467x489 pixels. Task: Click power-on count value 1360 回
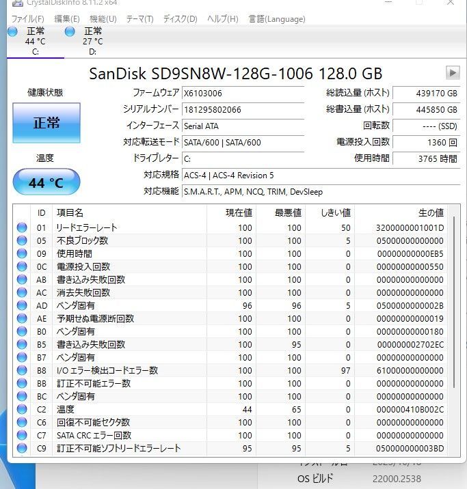[x=426, y=143]
